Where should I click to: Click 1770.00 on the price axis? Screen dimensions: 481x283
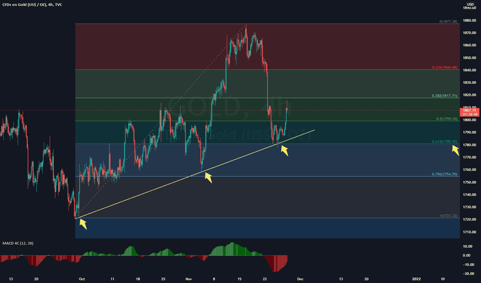(469, 157)
